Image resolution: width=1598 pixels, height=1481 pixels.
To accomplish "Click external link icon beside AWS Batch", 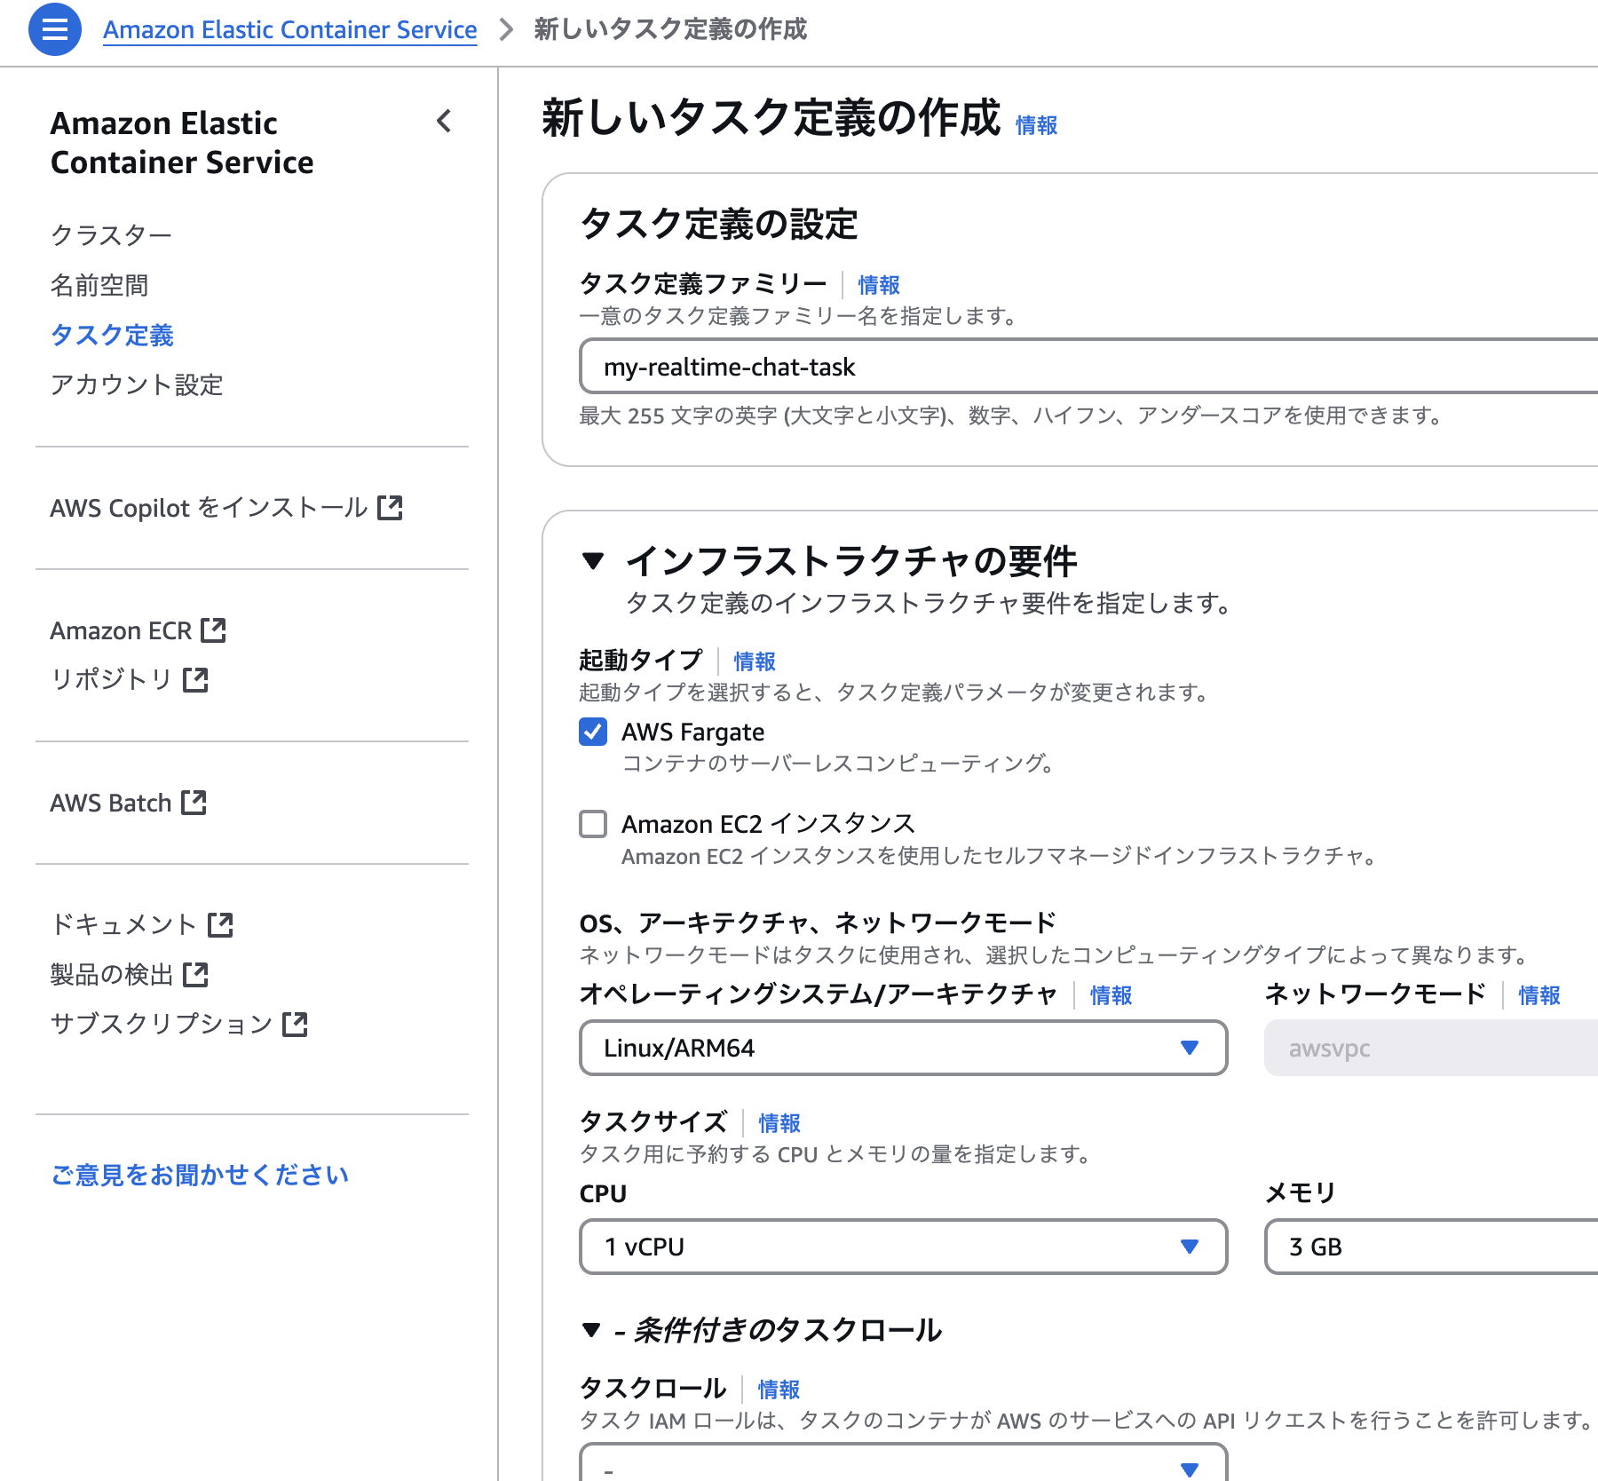I will [x=194, y=803].
